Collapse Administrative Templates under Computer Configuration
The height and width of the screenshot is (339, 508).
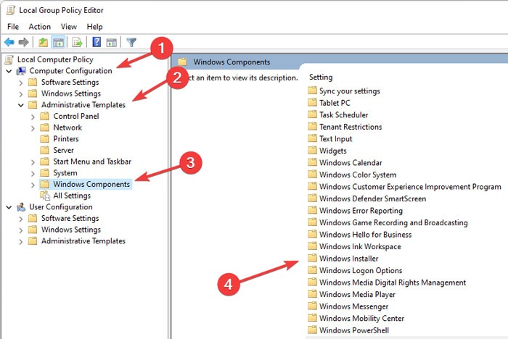pyautogui.click(x=21, y=105)
